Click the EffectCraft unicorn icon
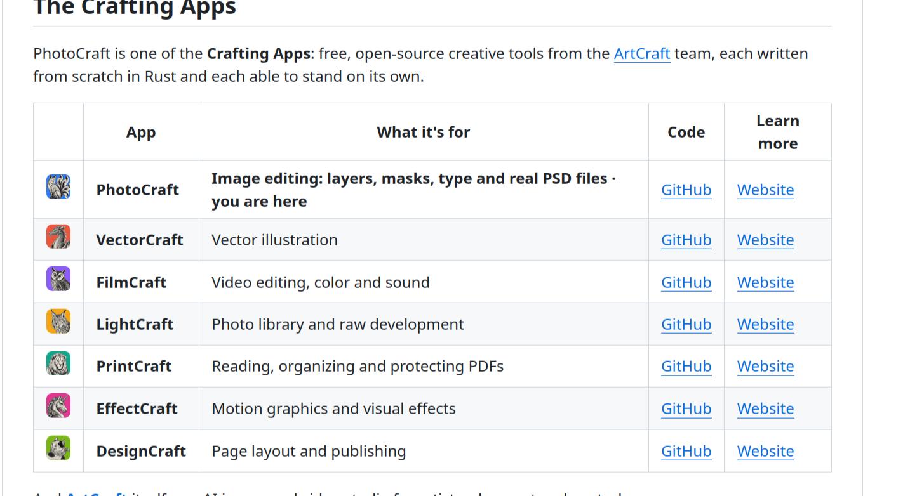 coord(58,406)
